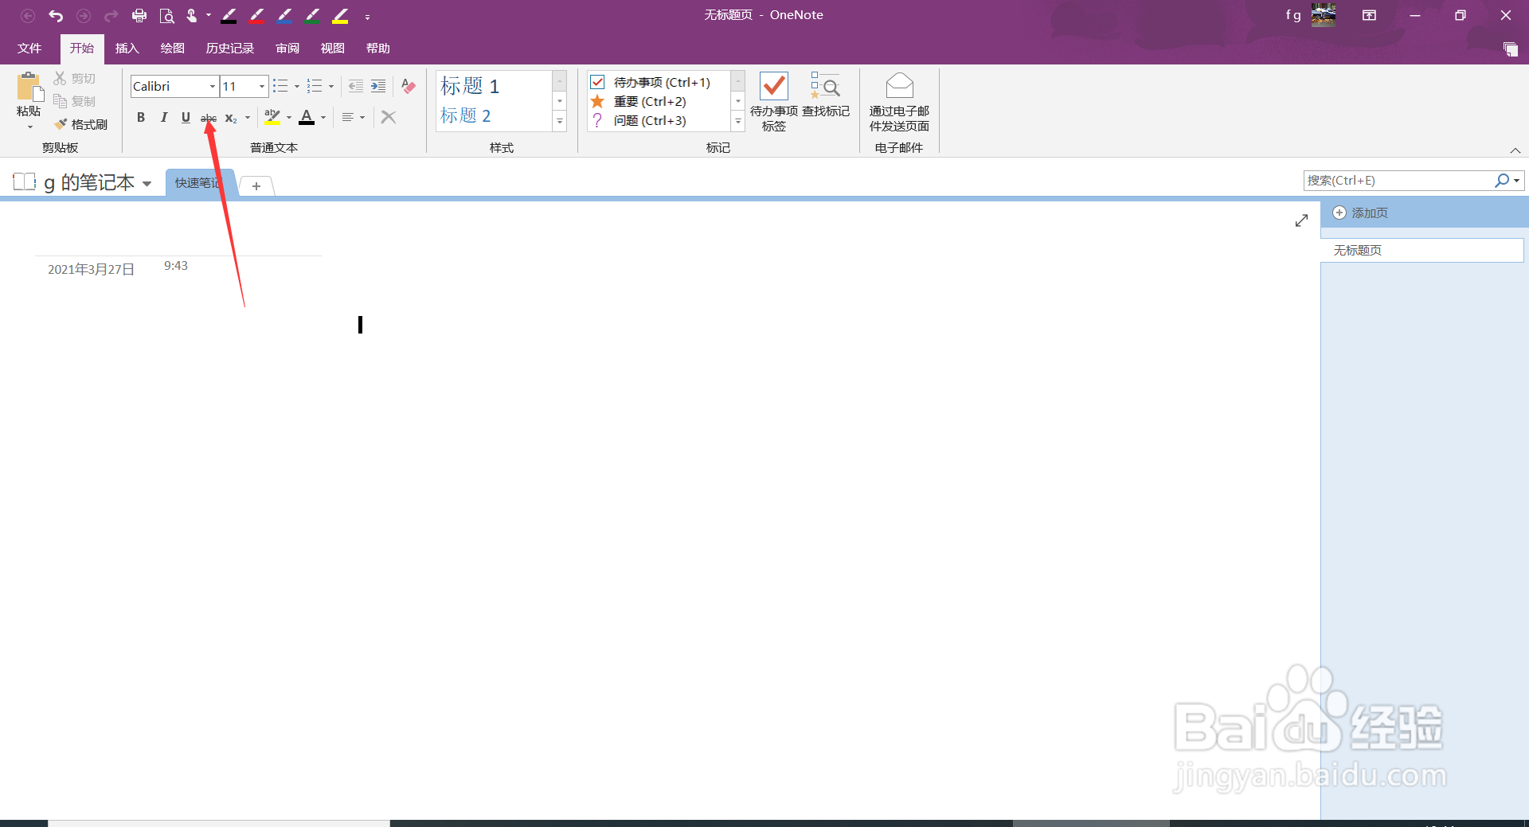Select the 快速笔记 section tab
Screen dimensions: 1529x827
click(199, 183)
